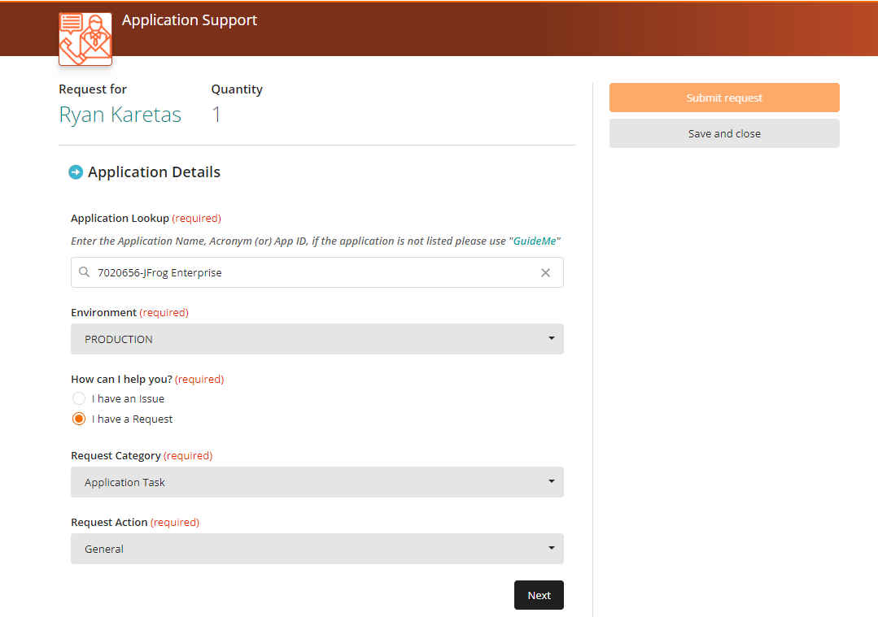Select the 'I have a Request' radio button
This screenshot has height=617, width=878.
(79, 419)
